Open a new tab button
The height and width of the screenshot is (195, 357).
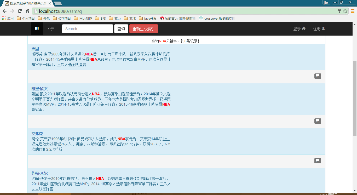[58, 3]
